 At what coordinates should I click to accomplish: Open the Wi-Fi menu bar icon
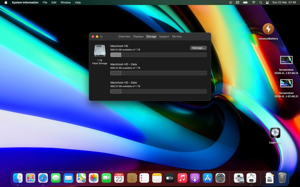tap(254, 2)
